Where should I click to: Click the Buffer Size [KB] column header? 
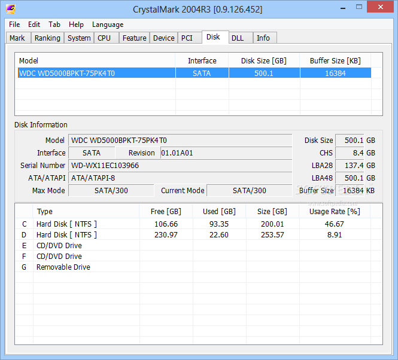pyautogui.click(x=335, y=60)
